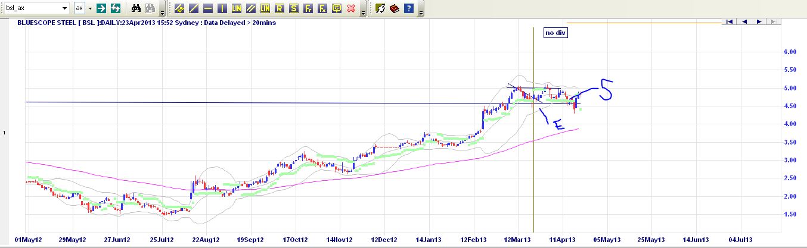Image resolution: width=807 pixels, height=248 pixels.
Task: Click the green refresh arrows icon
Action: coord(116,8)
